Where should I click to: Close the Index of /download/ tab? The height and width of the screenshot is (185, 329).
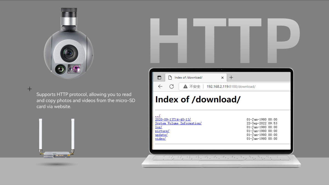click(x=222, y=78)
